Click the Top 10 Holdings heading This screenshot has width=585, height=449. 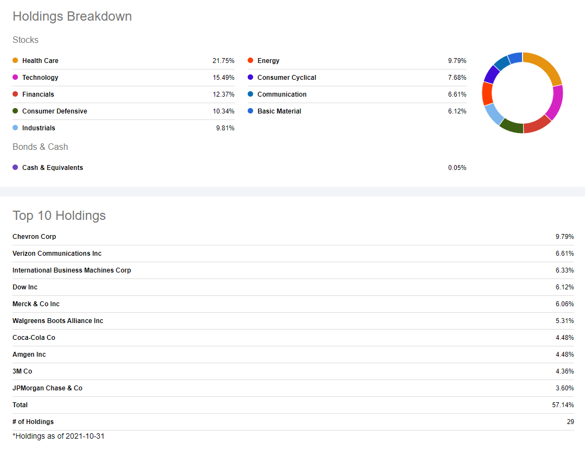click(59, 216)
